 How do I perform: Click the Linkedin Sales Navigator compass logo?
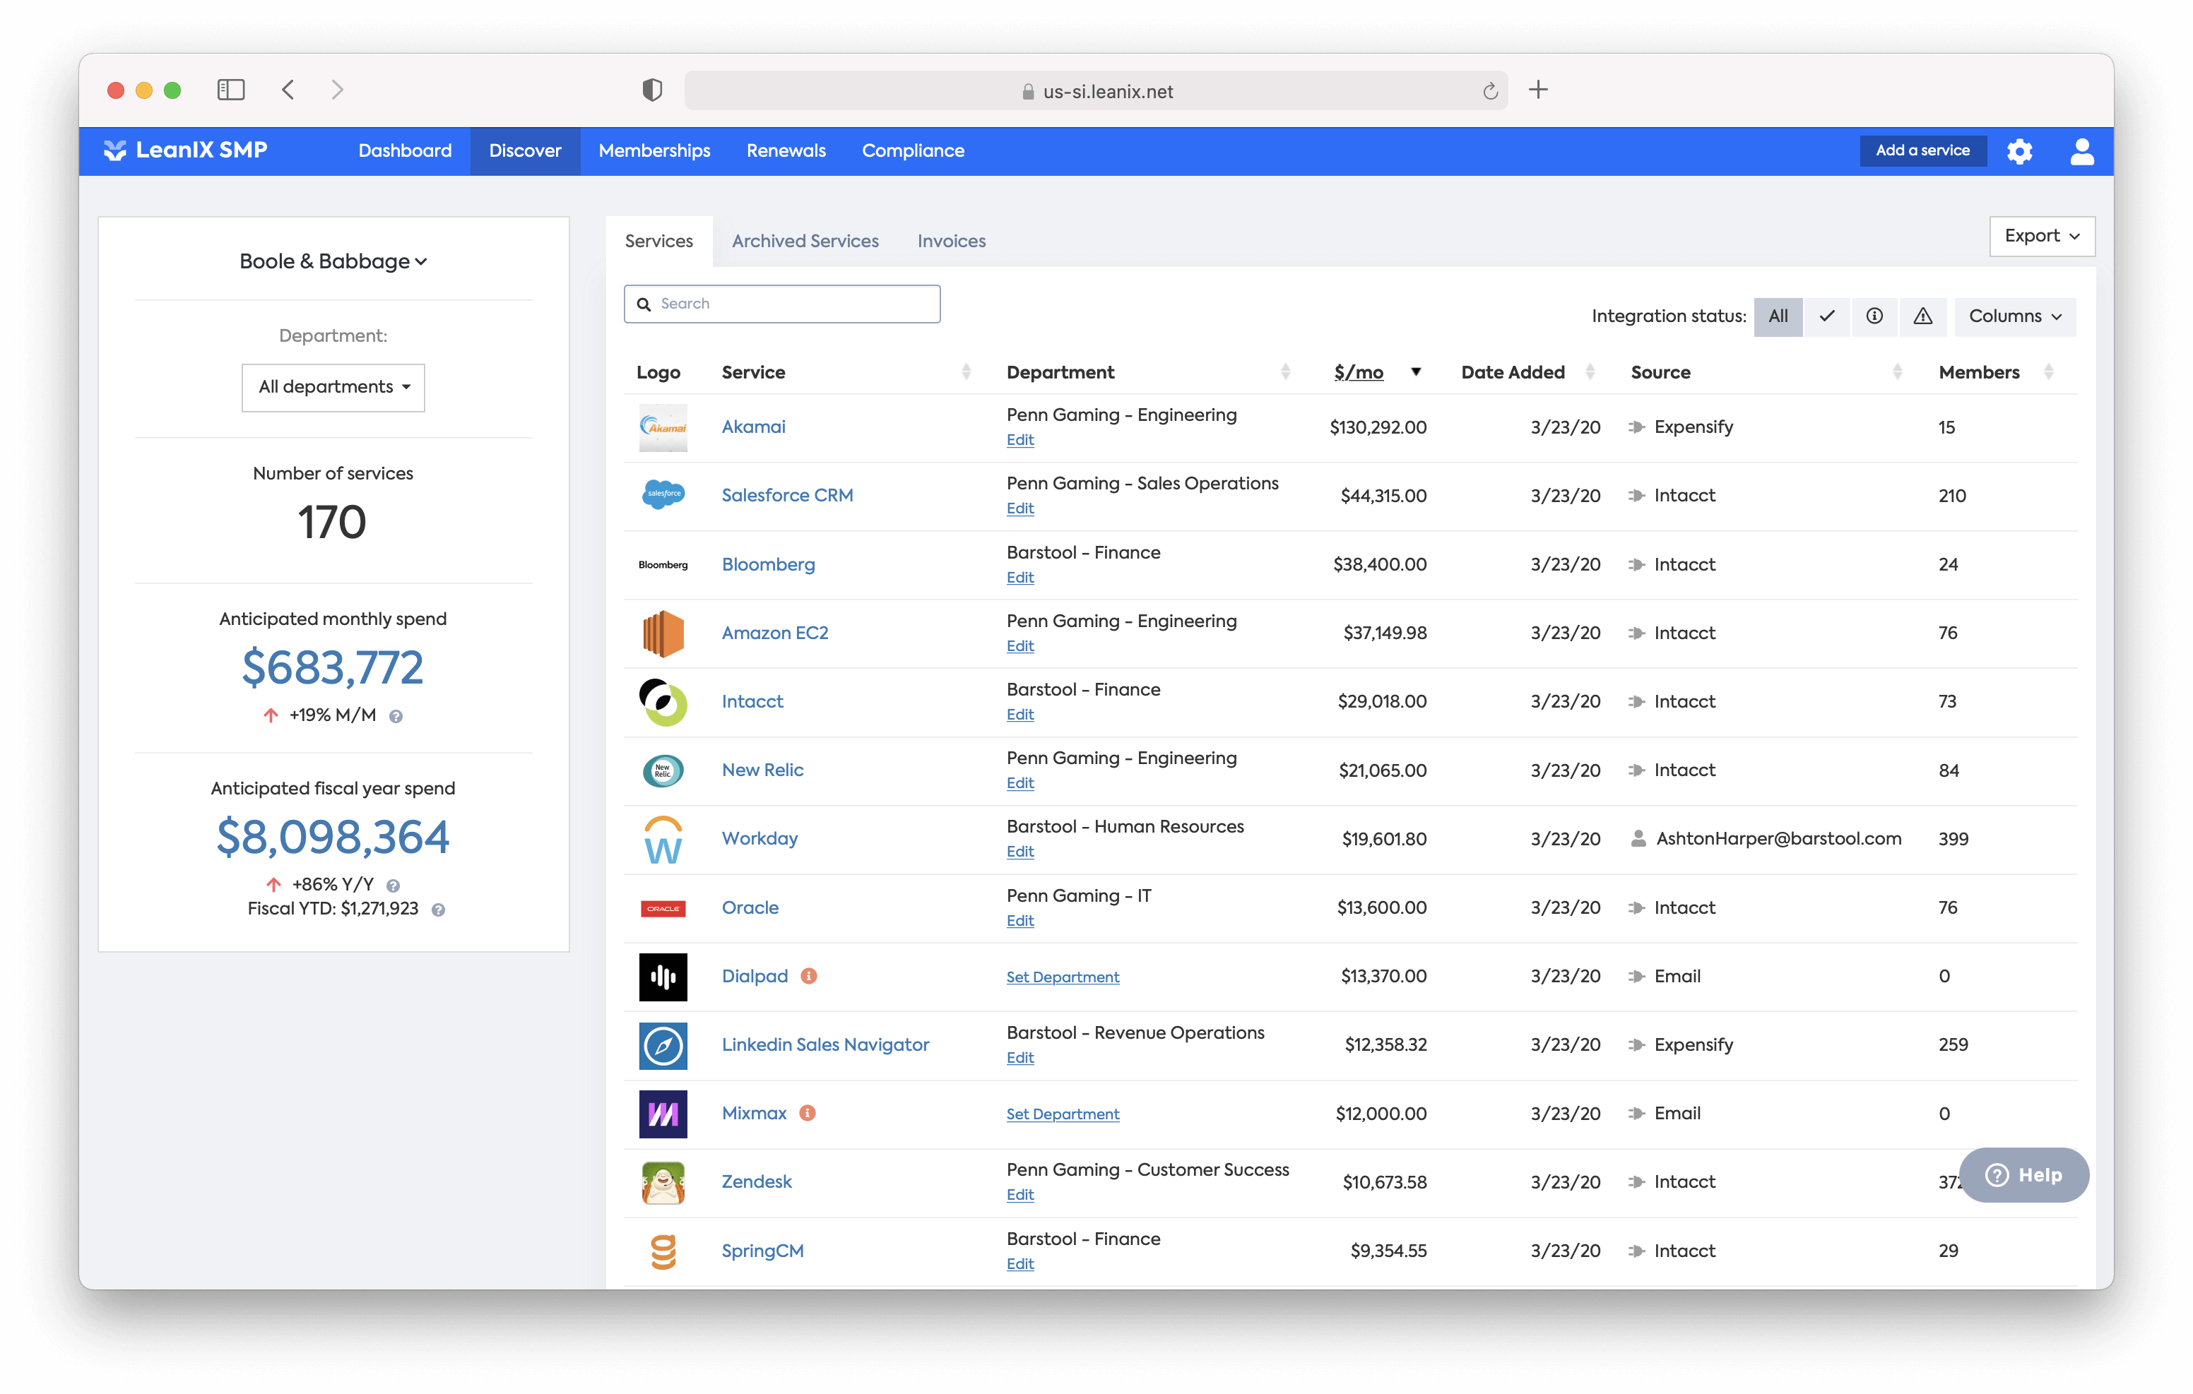click(663, 1045)
